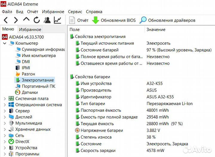
Task: Open the graph chart toolbar icon
Action: click(57, 20)
